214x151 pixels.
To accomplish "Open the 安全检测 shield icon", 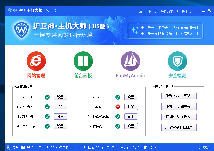I will click(177, 61).
